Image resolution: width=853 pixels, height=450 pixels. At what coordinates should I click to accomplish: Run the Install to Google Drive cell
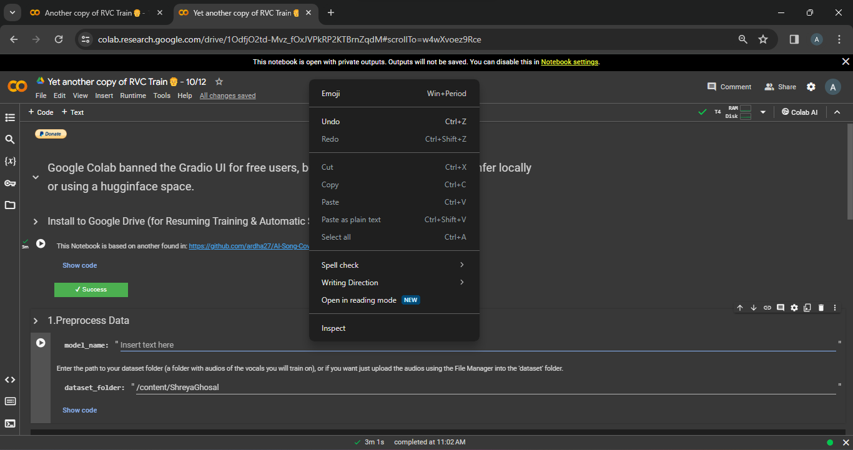[x=41, y=244]
